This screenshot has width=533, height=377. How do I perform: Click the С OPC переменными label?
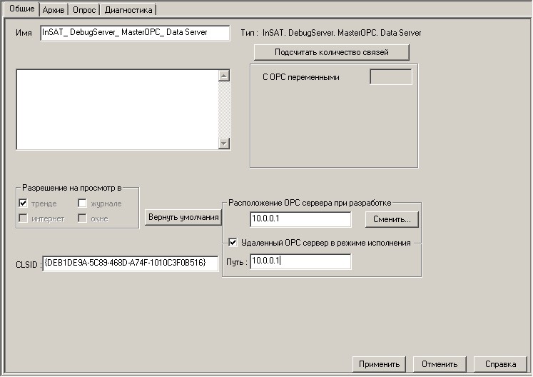click(x=301, y=77)
